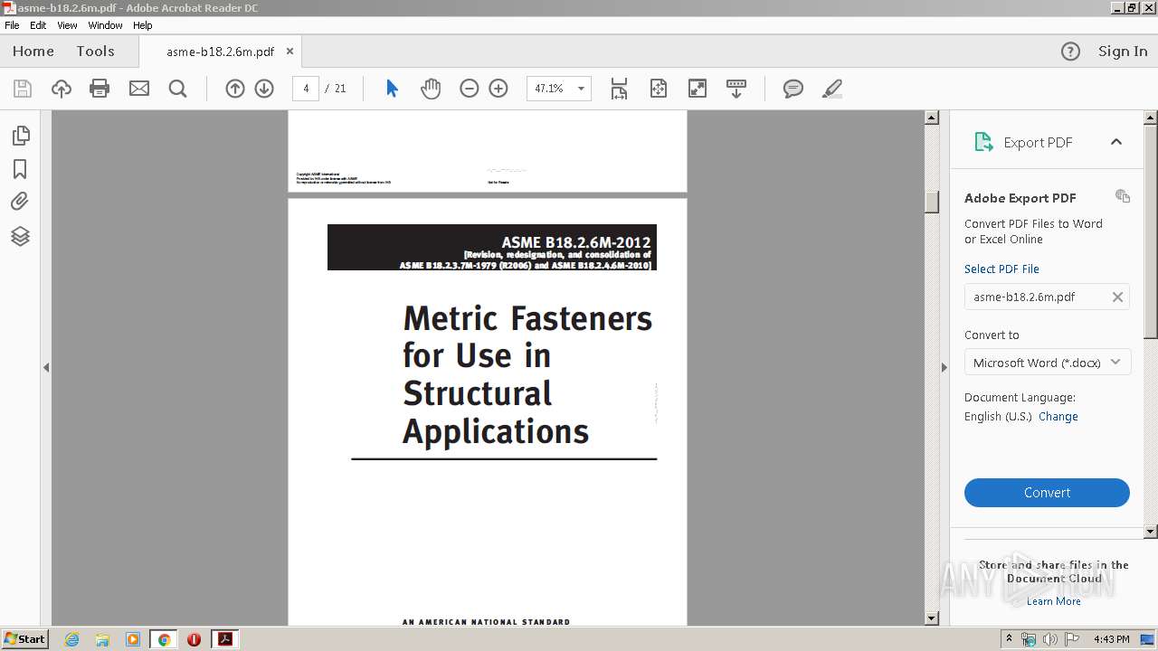Open Windows Explorer folder in taskbar
Viewport: 1158px width, 651px height.
pyautogui.click(x=102, y=639)
